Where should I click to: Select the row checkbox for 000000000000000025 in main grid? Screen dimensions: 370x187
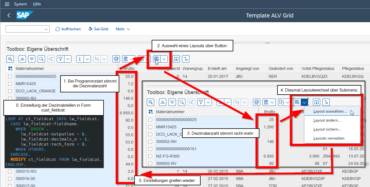click(10, 76)
